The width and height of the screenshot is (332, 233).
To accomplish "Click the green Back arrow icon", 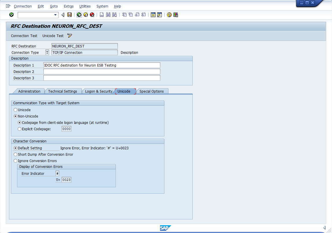I will point(79,15).
